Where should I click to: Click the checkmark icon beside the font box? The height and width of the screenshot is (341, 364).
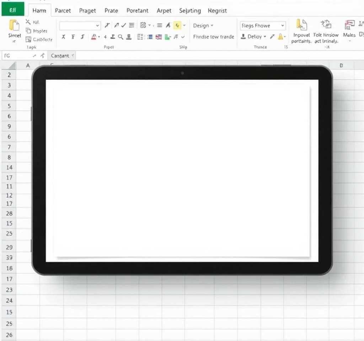[x=124, y=25]
